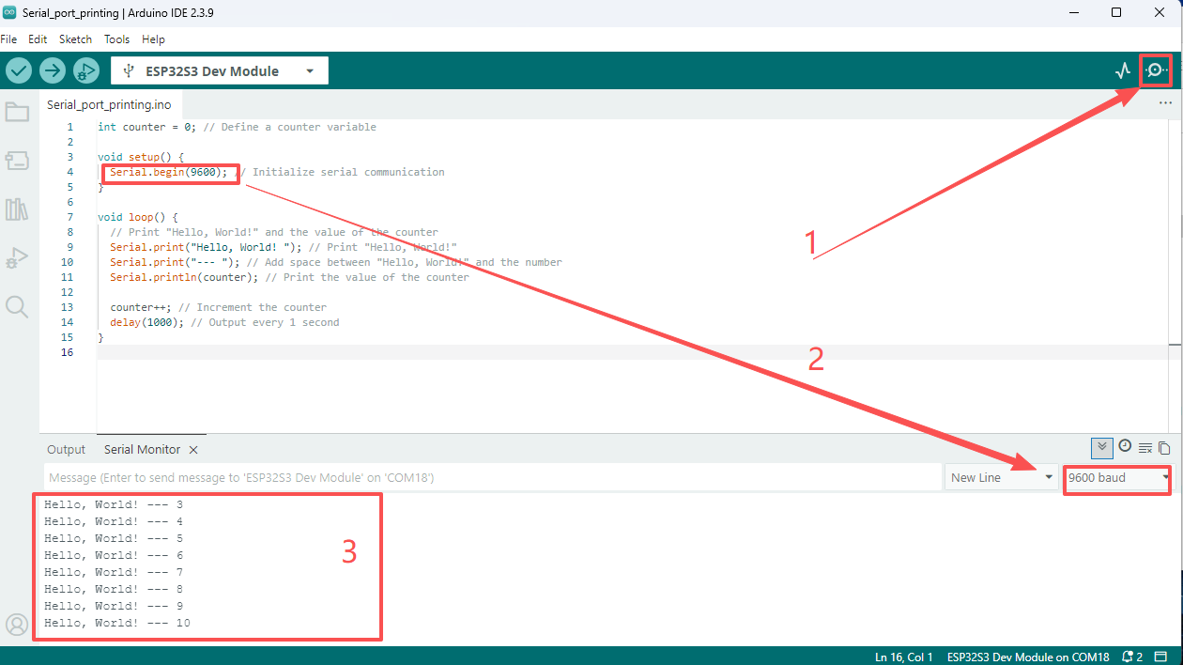
Task: Click ESP32S3 Dev Module on COM18 status
Action: [1028, 657]
